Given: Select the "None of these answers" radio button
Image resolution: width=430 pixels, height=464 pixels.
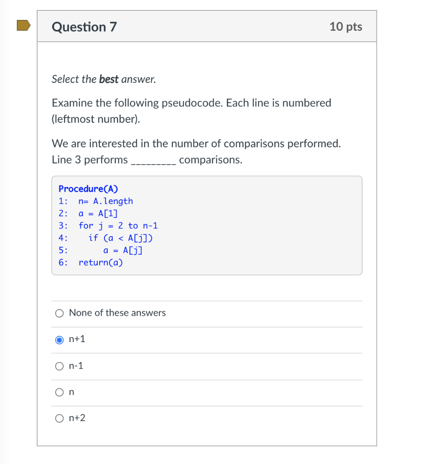Looking at the screenshot, I should coord(59,313).
